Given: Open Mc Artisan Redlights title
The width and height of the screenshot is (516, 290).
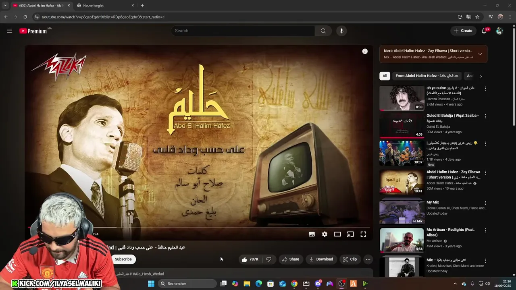Looking at the screenshot, I should [x=450, y=232].
